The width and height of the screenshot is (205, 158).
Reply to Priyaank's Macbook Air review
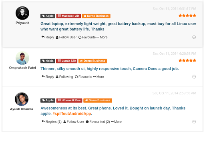(48, 37)
